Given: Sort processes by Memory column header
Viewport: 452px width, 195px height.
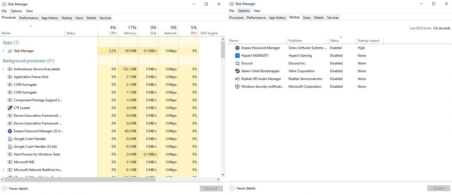Looking at the screenshot, I should [128, 30].
